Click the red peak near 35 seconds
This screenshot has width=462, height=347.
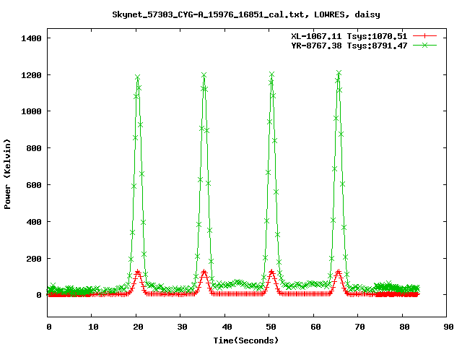204,272
